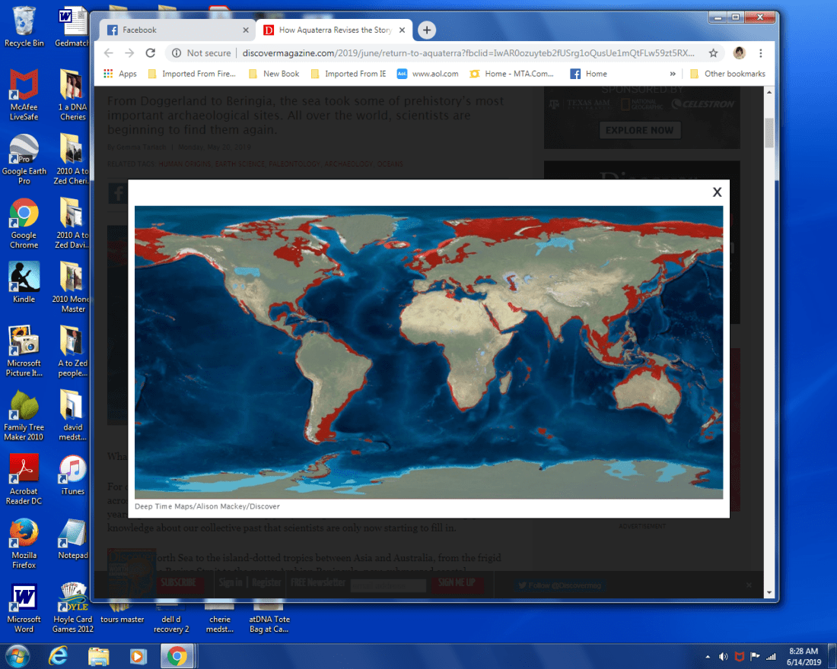Show hidden system tray icons
Viewport: 837px width, 669px height.
(x=708, y=656)
